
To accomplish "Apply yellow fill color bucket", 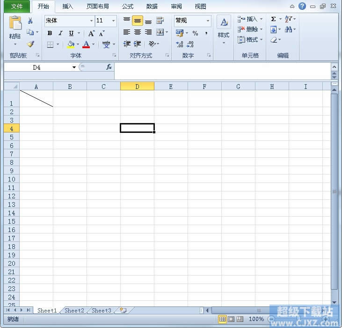I will click(x=71, y=44).
